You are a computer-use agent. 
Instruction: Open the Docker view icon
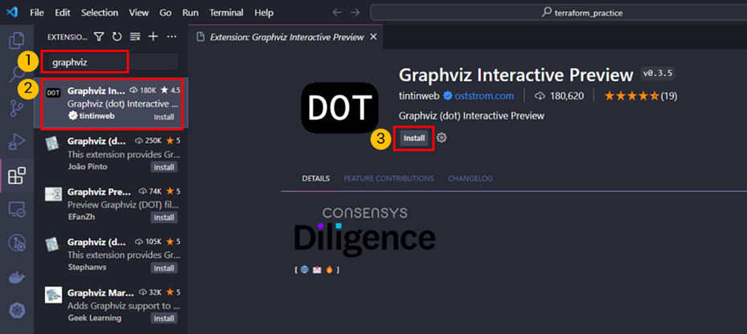[x=17, y=277]
